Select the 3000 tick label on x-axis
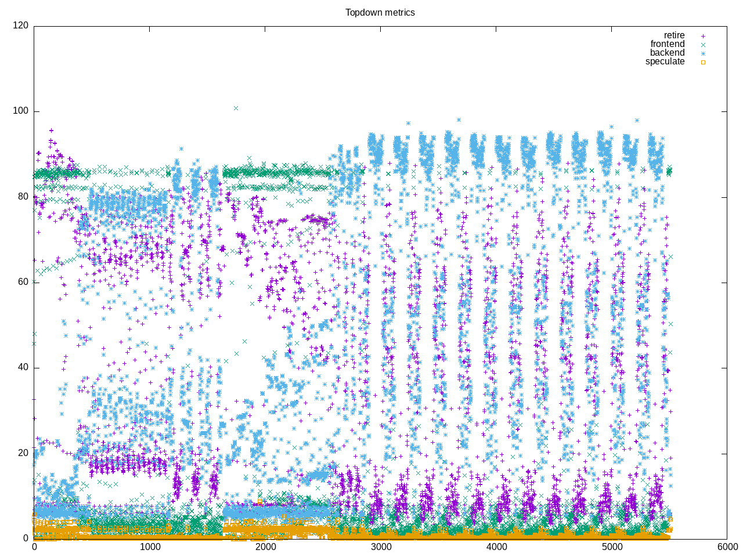This screenshot has width=743, height=557. point(381,547)
